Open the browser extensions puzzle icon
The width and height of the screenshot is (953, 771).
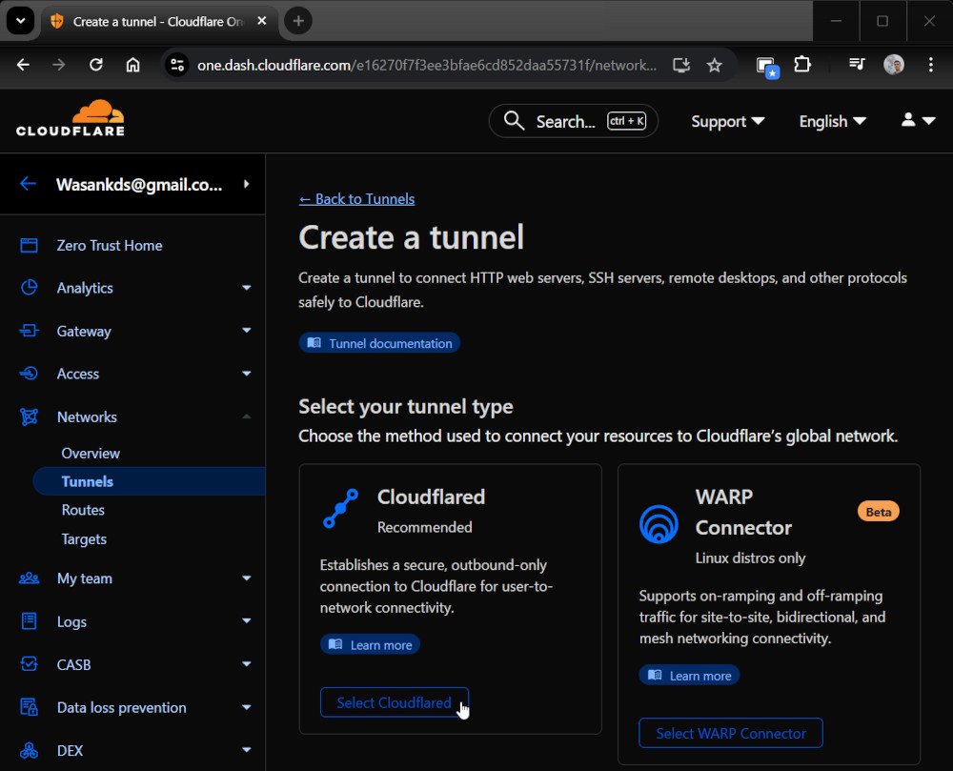(802, 65)
